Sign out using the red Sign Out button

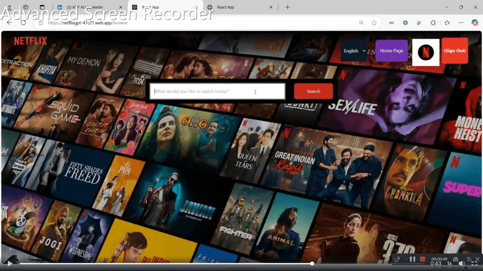455,51
